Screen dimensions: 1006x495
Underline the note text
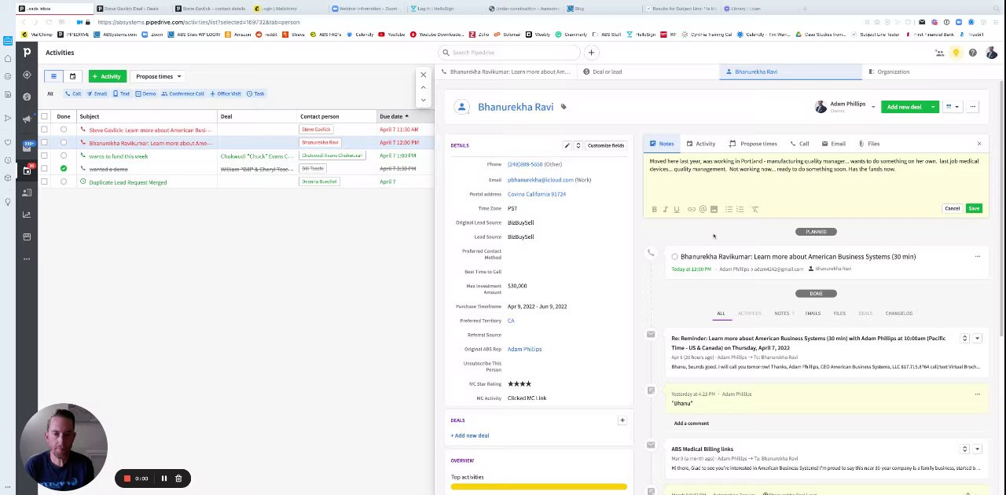click(x=676, y=209)
